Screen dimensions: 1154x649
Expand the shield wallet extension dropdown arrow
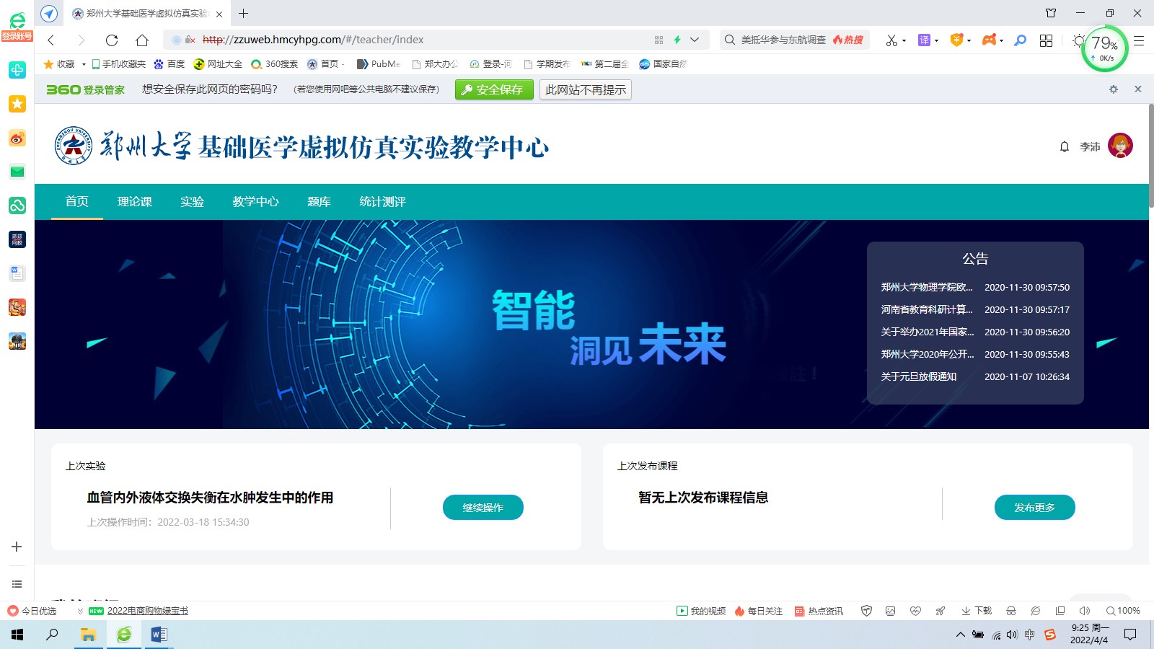(x=969, y=41)
